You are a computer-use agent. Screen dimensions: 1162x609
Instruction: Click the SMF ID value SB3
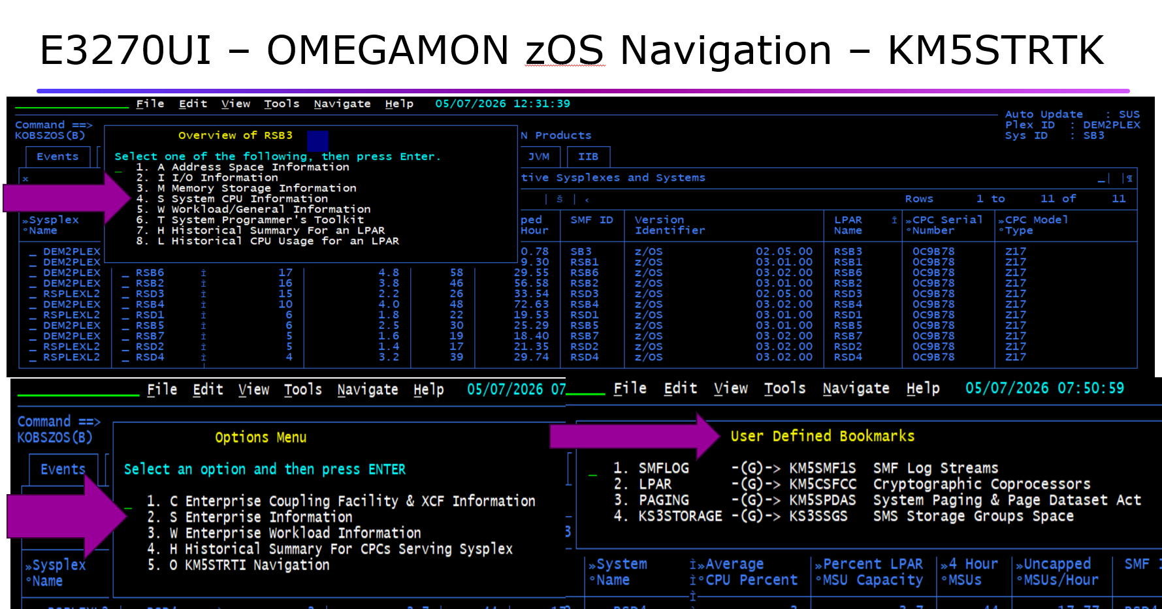coord(581,251)
